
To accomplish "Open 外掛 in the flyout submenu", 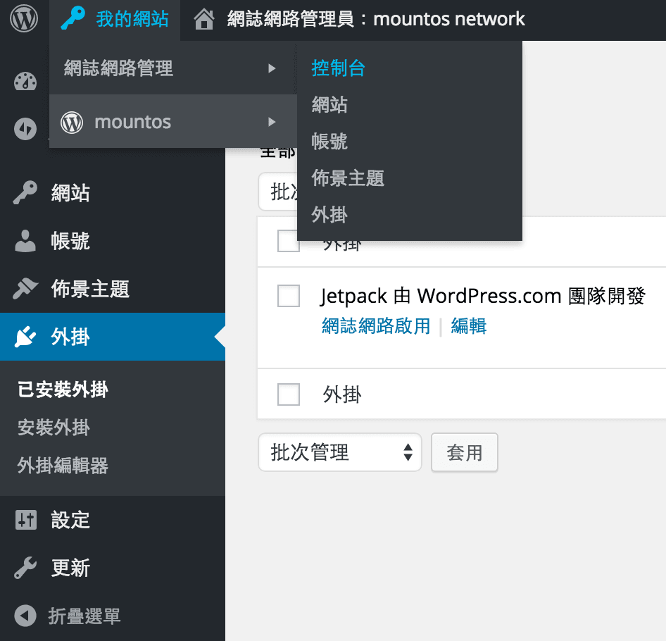I will 329,215.
